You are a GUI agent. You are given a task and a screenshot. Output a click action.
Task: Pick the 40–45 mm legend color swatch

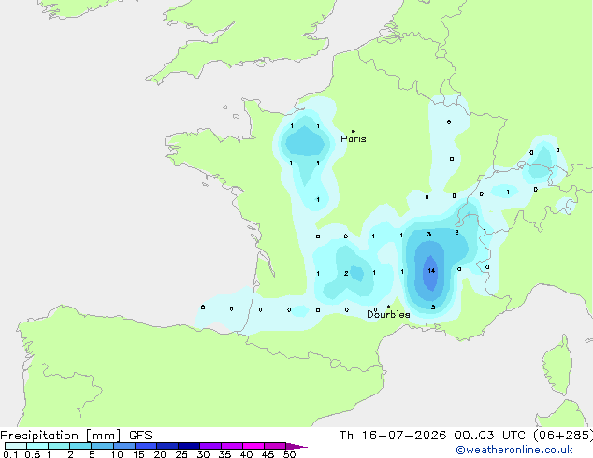(253, 446)
